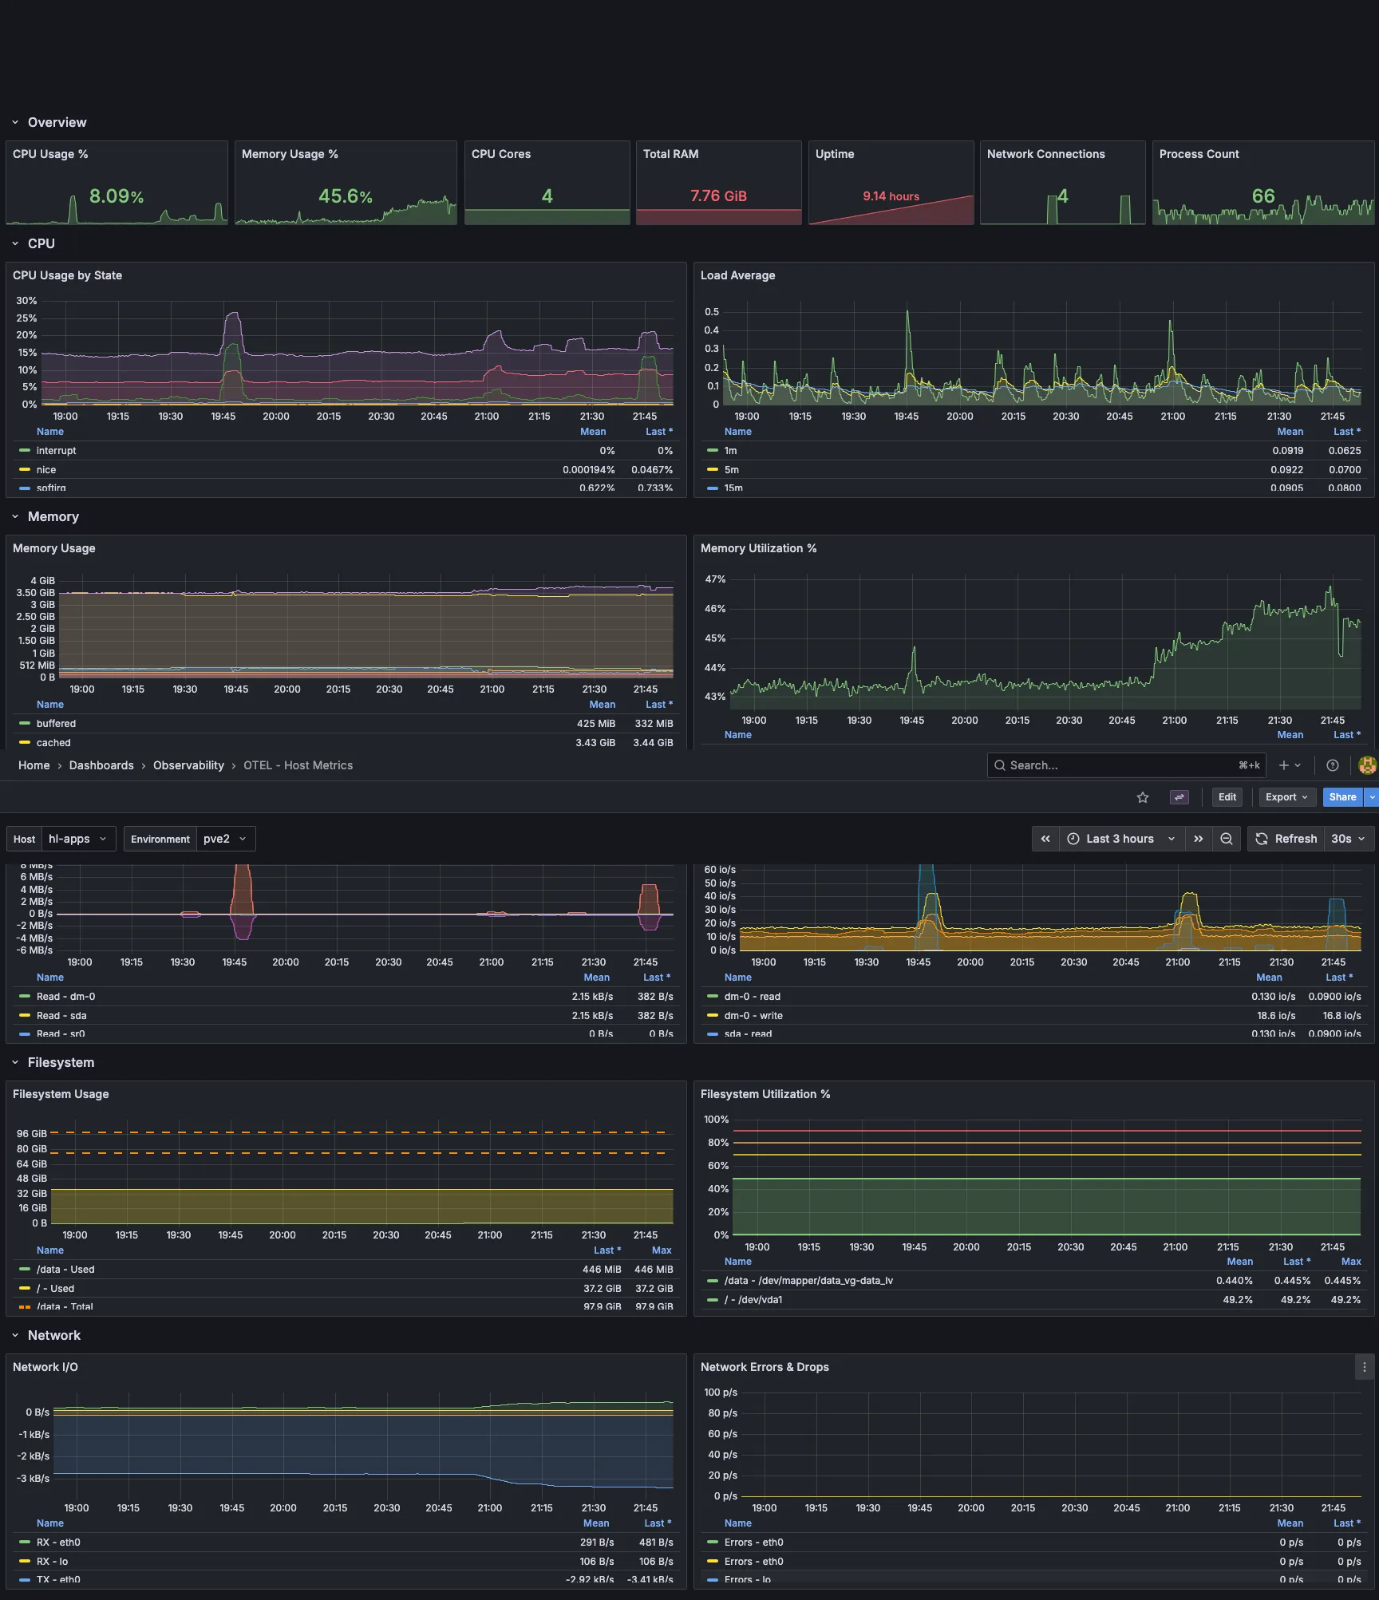Viewport: 1379px width, 1600px height.
Task: Open panel menu on Network Errors & Drops
Action: click(x=1364, y=1367)
